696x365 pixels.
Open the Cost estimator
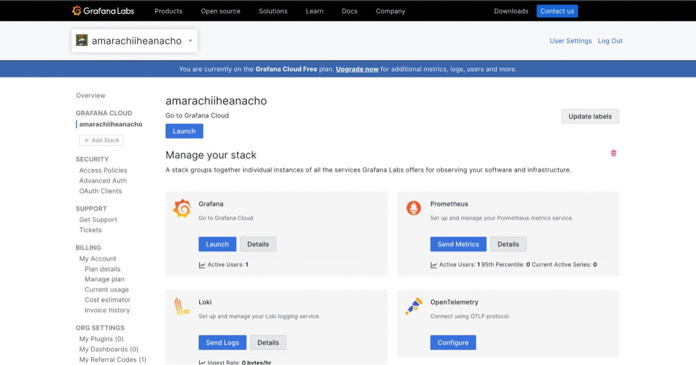pyautogui.click(x=108, y=300)
